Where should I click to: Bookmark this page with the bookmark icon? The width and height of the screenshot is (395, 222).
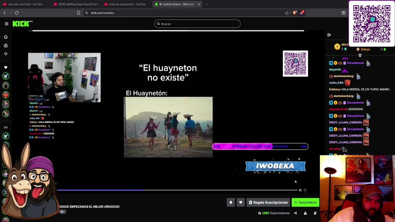click(78, 13)
